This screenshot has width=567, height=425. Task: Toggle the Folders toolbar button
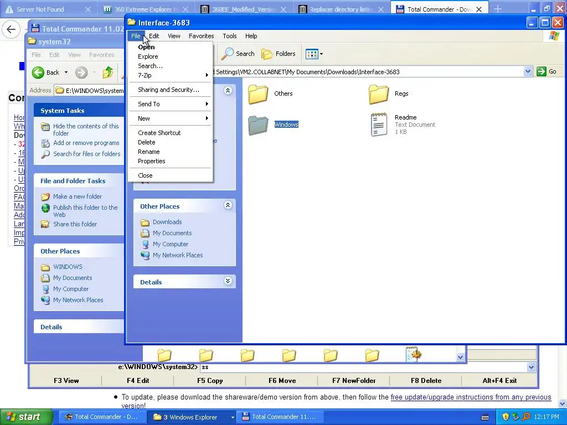point(279,54)
